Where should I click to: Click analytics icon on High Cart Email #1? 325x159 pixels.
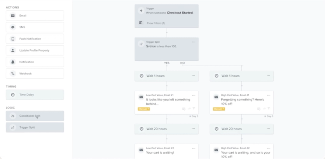264,109
